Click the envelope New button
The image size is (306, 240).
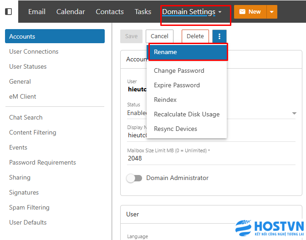click(250, 11)
